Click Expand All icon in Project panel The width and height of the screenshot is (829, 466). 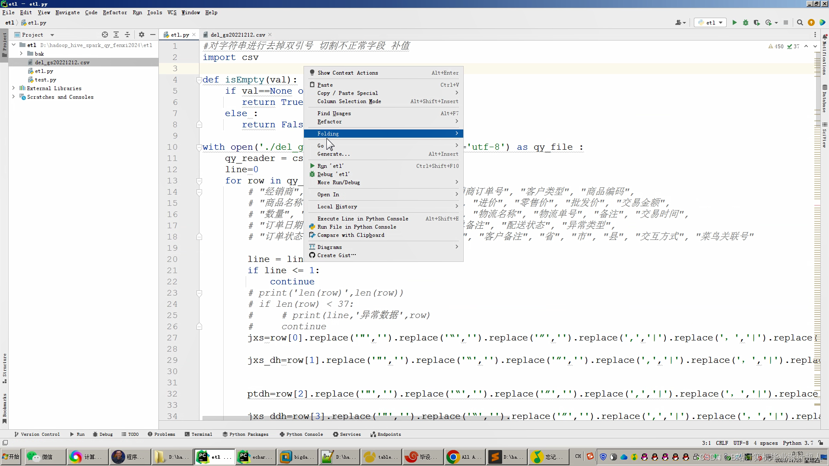click(116, 35)
